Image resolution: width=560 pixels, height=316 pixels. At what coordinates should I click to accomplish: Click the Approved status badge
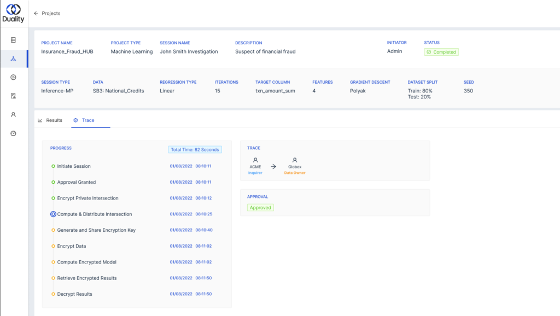(x=260, y=207)
